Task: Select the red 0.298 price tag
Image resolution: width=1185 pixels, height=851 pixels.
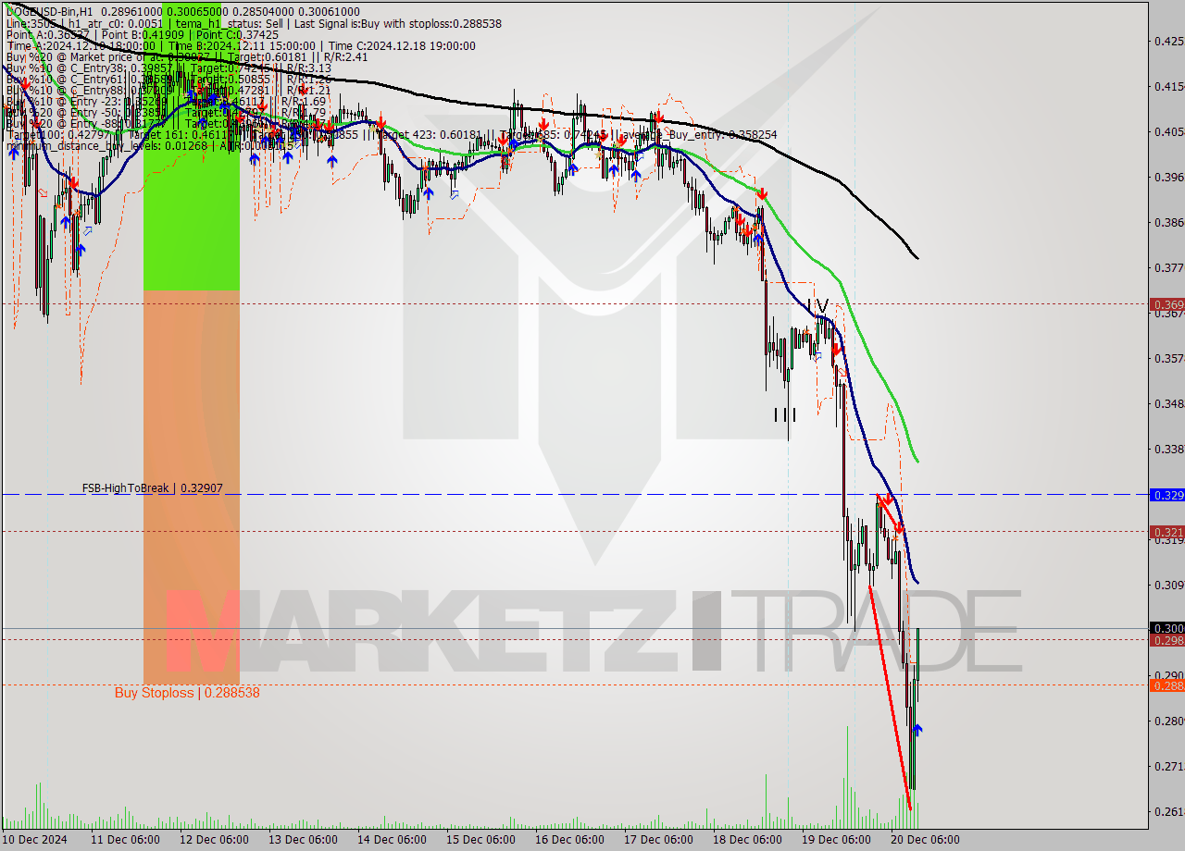Action: pyautogui.click(x=1166, y=640)
